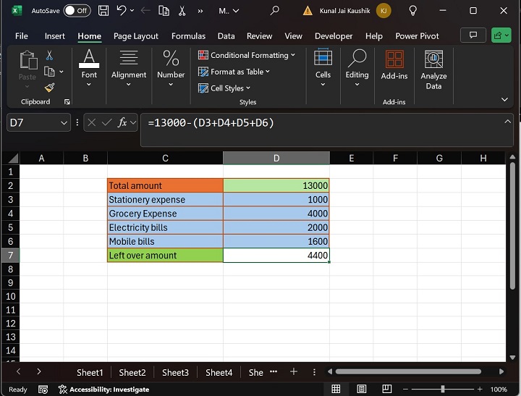Select cell D2 containing 13000
This screenshot has height=396, width=521.
tap(276, 185)
